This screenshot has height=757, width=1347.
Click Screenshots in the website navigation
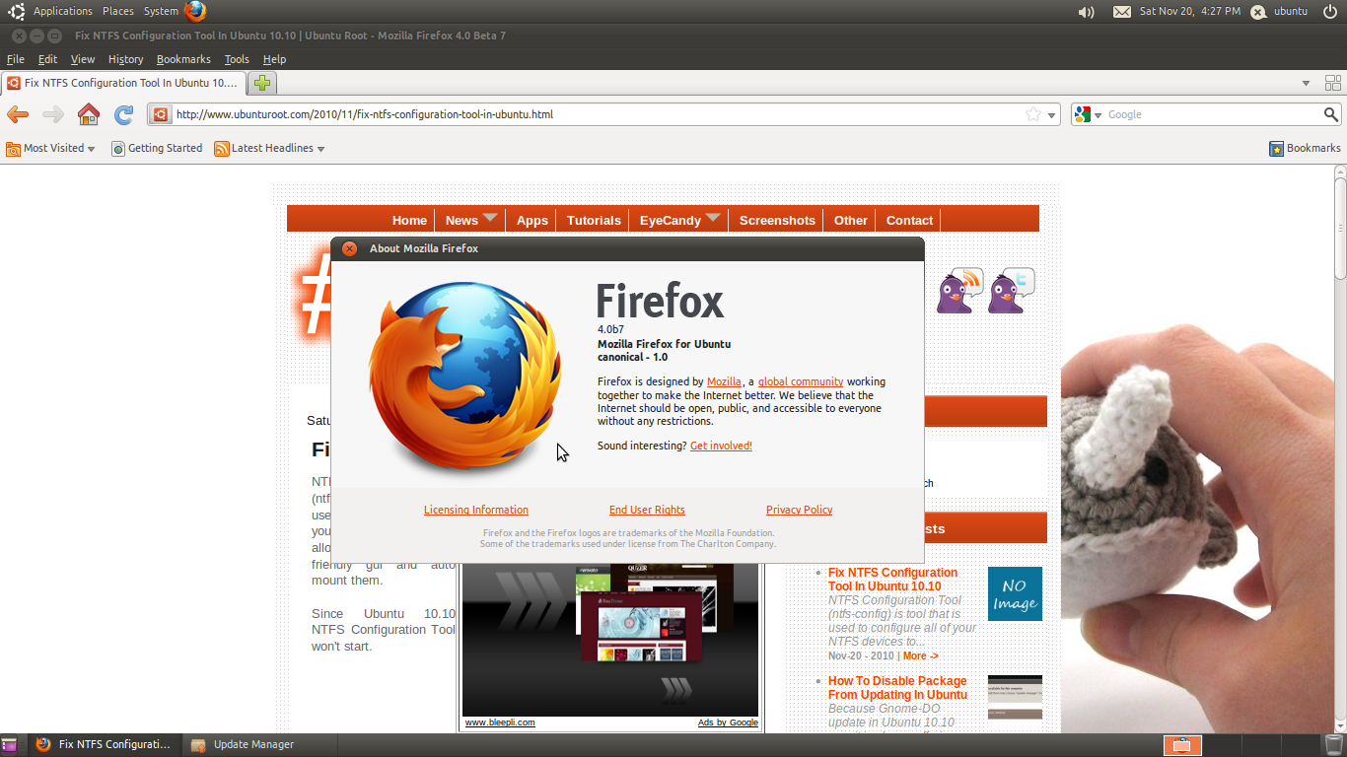point(777,220)
